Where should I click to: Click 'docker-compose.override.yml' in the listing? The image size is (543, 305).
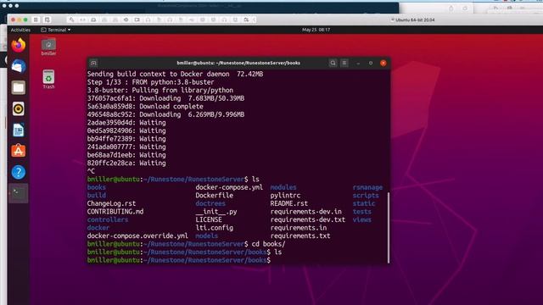(137, 236)
